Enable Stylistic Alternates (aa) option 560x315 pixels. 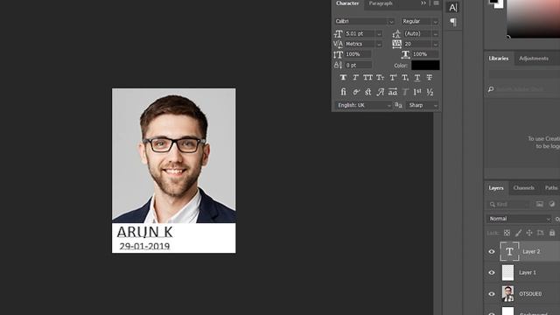[x=393, y=92]
